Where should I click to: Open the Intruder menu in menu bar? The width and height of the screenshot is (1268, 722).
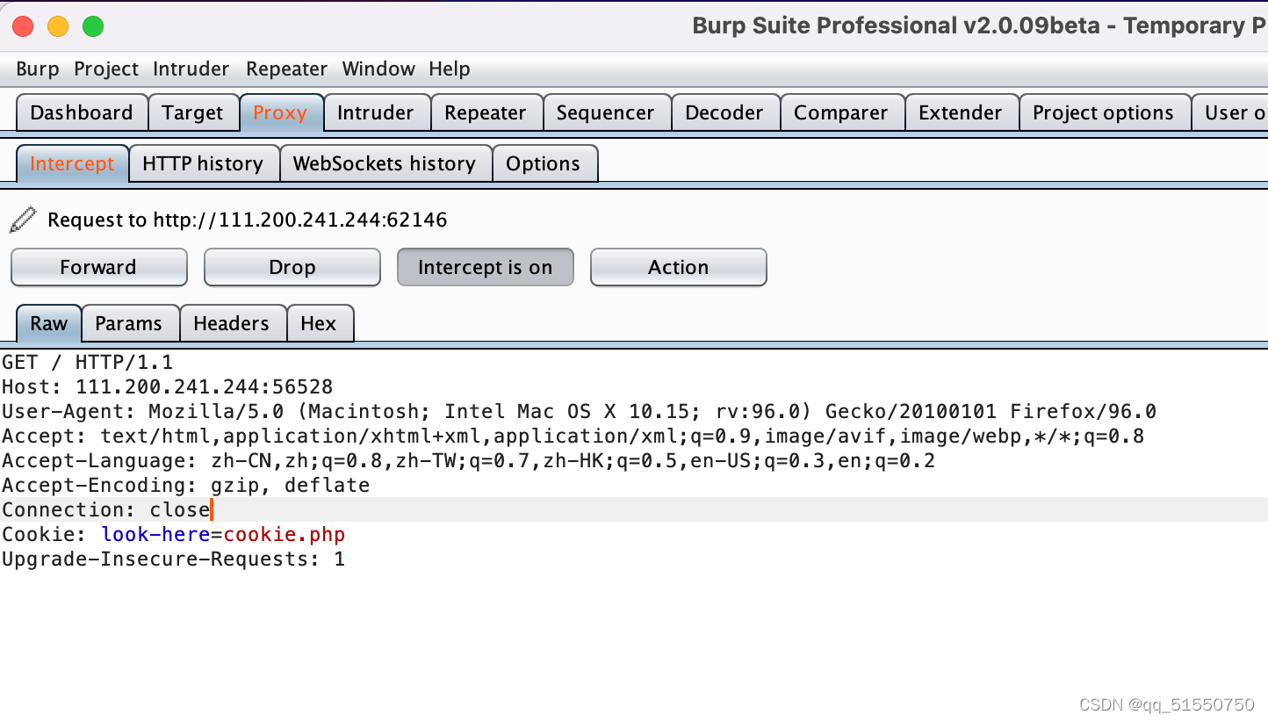click(191, 69)
